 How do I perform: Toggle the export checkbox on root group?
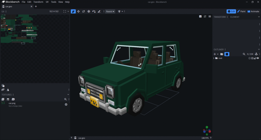click(252, 58)
